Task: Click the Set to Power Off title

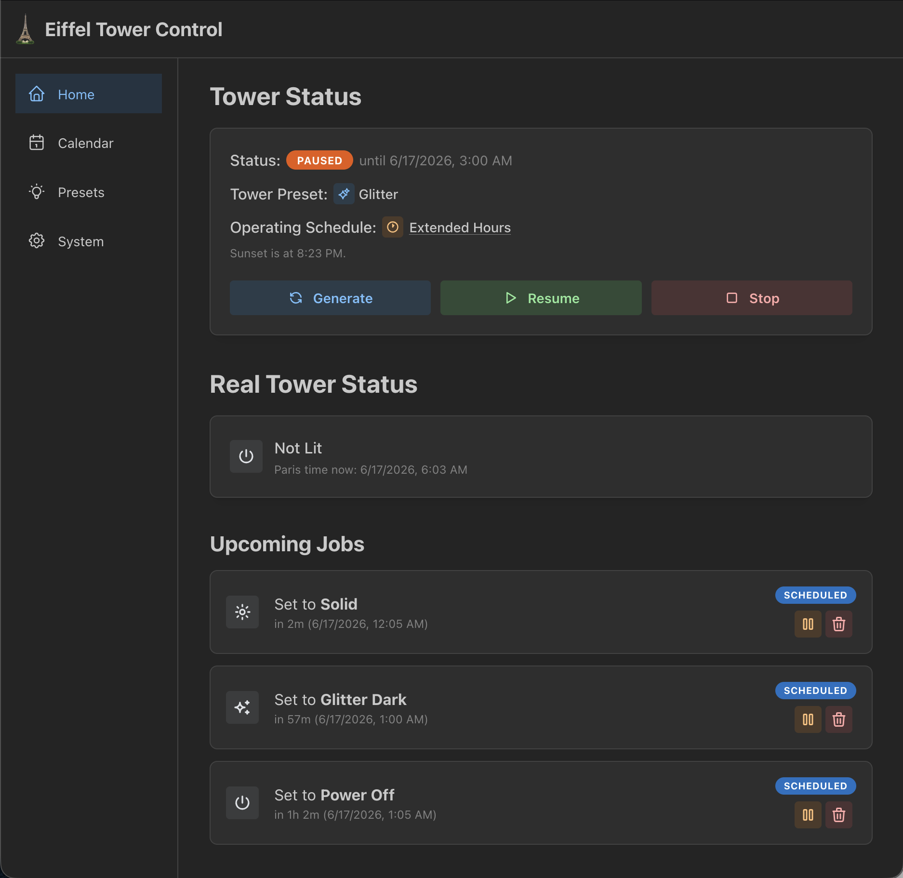Action: (334, 795)
